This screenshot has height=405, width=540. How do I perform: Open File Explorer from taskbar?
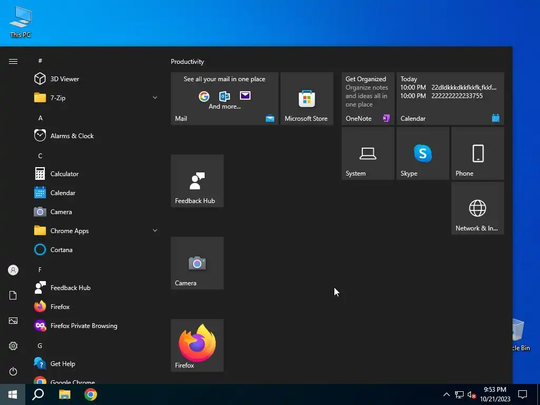click(x=64, y=394)
